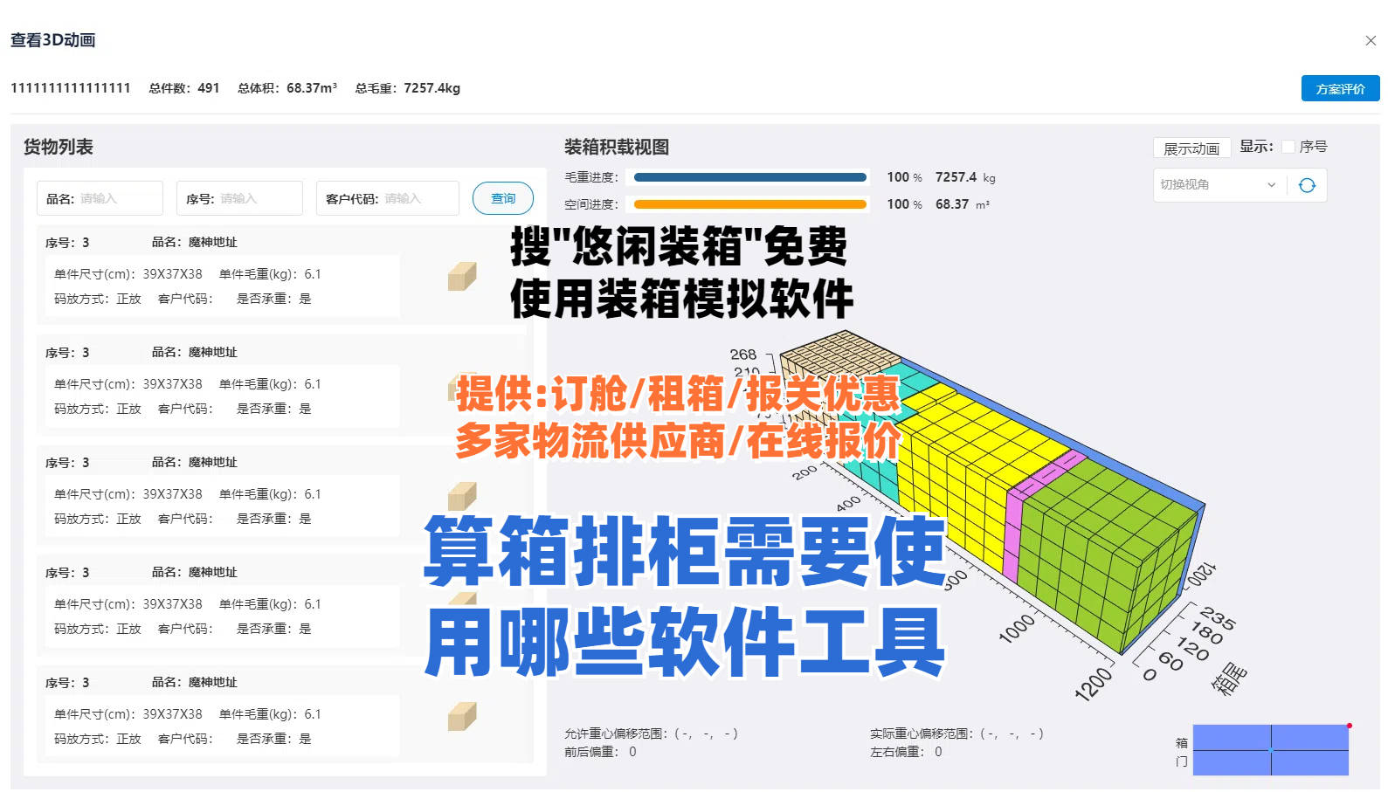Click the 毛重进度 progress bar
Viewport: 1388px width, 792px height.
750,177
